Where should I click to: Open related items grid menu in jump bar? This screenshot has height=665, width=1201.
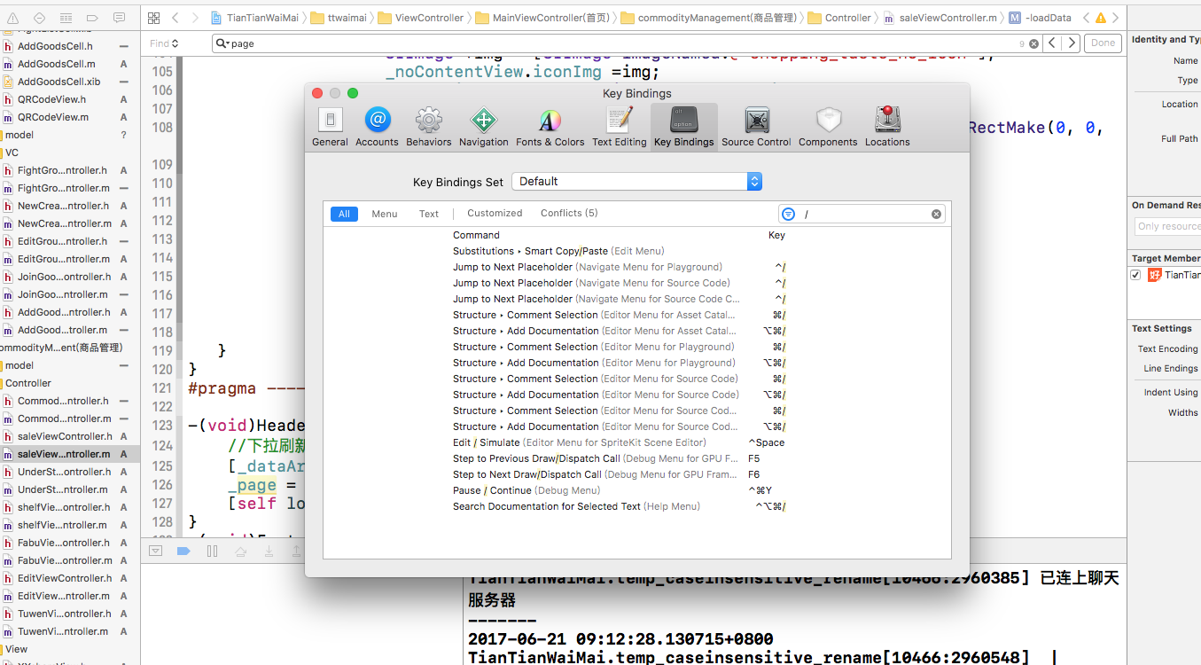coord(153,18)
